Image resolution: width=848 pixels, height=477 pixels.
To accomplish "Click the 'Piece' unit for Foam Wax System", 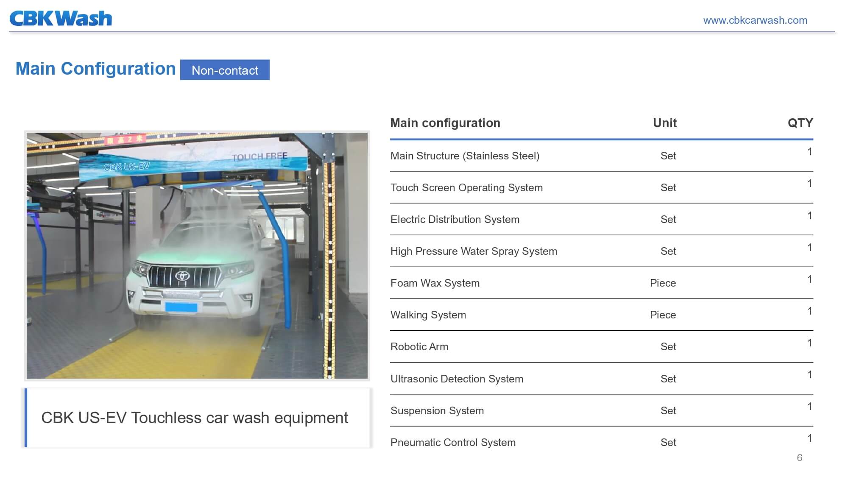I will (663, 283).
